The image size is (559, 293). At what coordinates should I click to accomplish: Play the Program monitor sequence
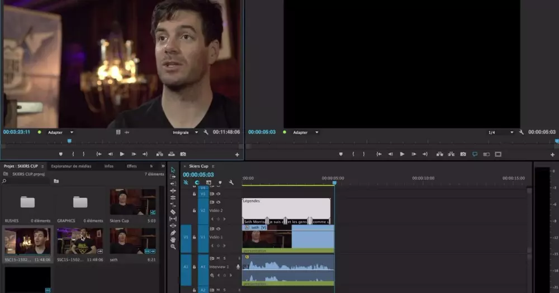402,154
